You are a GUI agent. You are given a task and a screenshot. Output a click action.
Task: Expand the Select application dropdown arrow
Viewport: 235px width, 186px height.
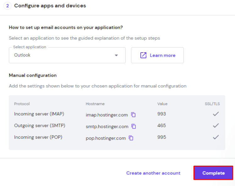(116, 55)
